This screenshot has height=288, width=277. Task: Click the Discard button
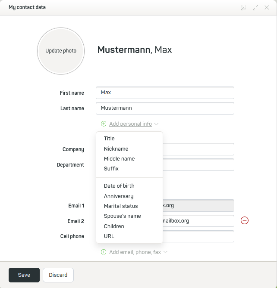click(58, 275)
